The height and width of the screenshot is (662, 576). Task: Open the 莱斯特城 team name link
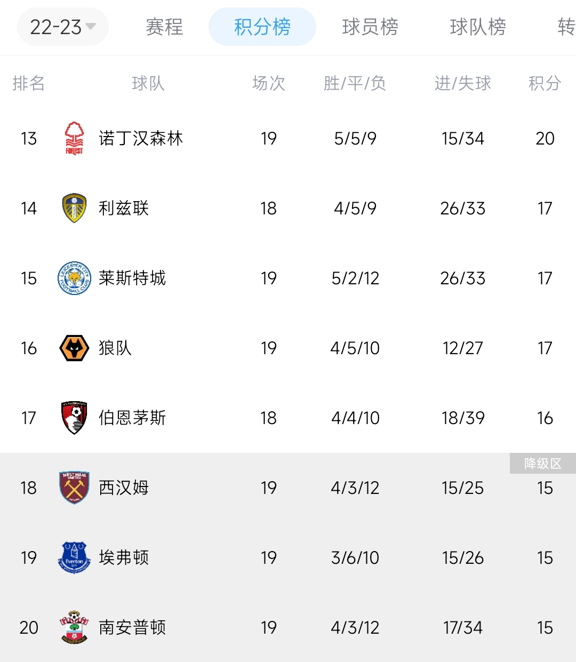pos(132,278)
